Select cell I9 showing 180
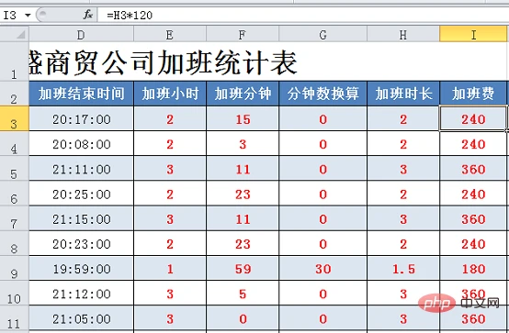Viewport: 509px width, 333px height. 473,269
